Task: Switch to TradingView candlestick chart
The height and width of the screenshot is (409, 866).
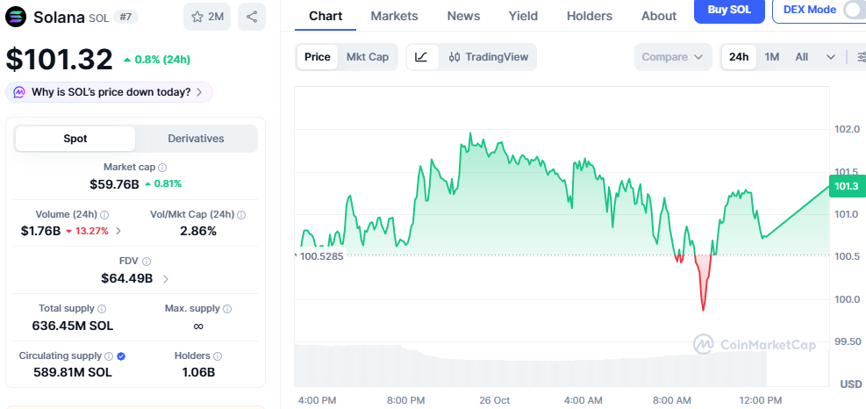Action: (x=488, y=57)
